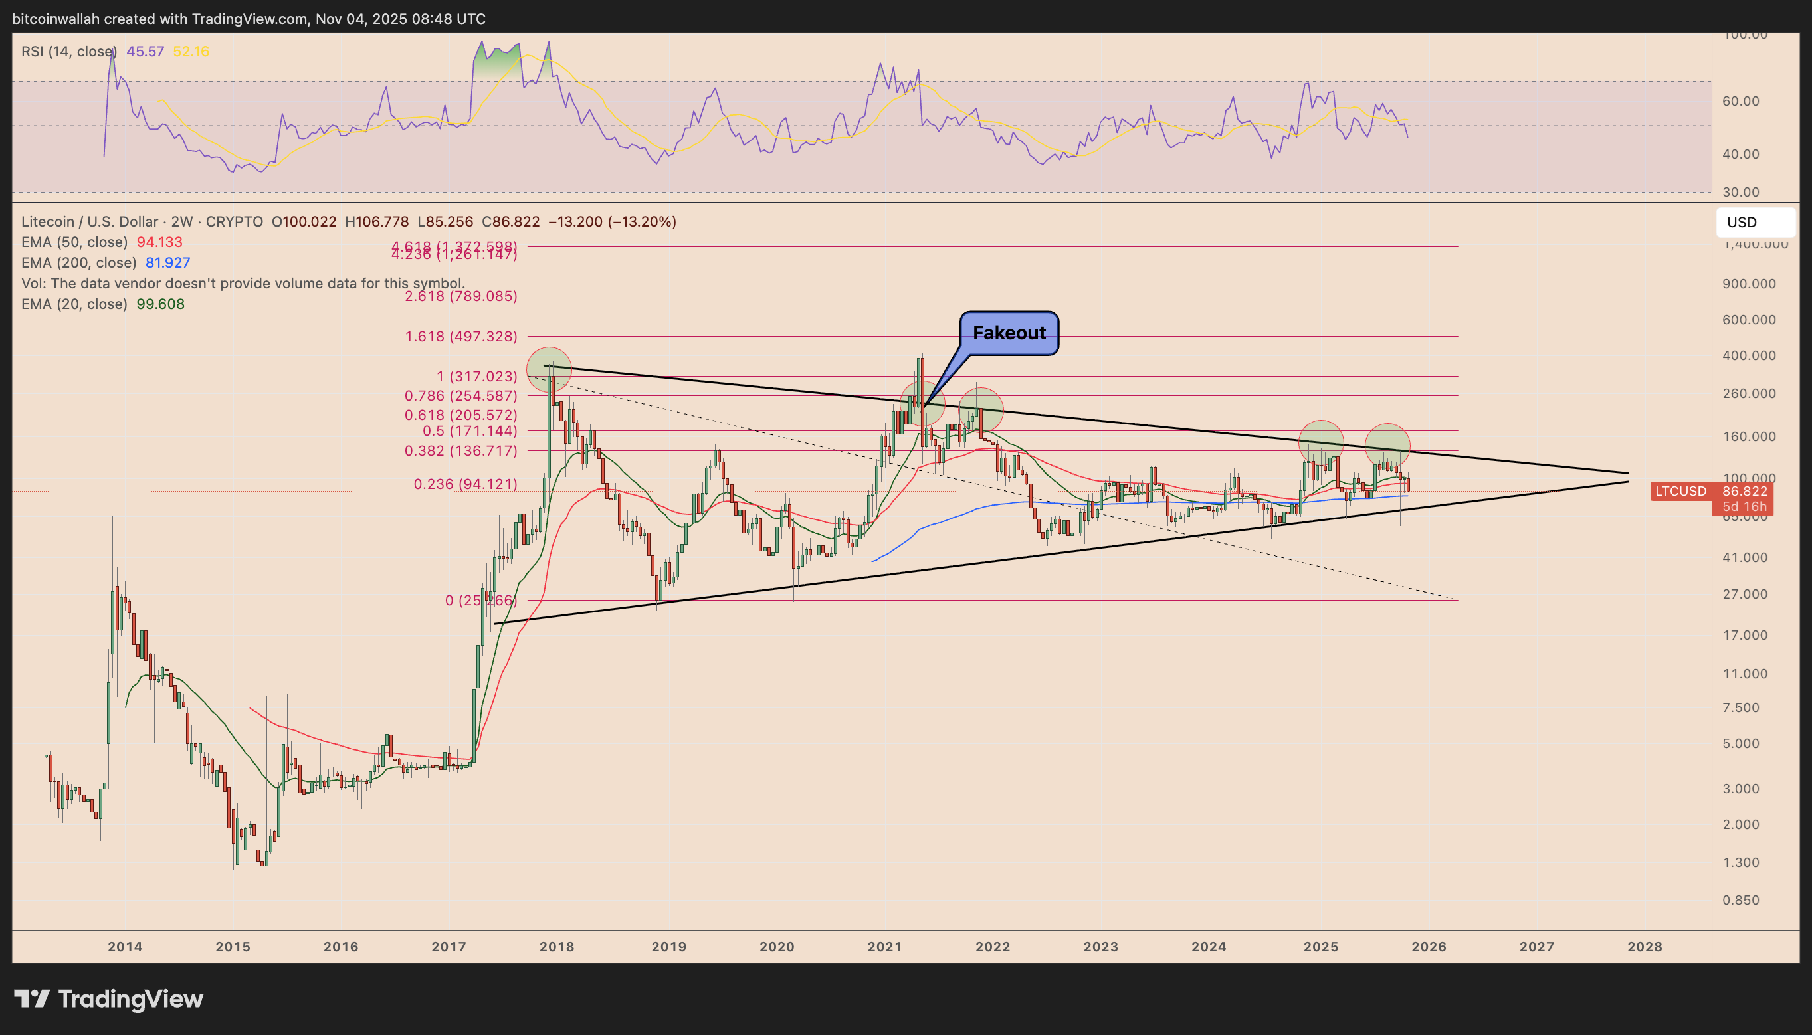
Task: Click the LTCUSD red price tag
Action: 1680,491
